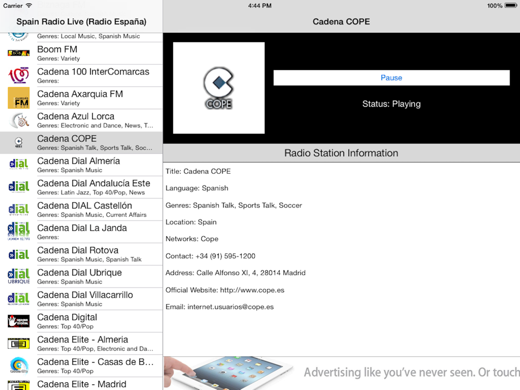The image size is (520, 390).
Task: Tap the Spain Radio Live header title
Action: 81,21
